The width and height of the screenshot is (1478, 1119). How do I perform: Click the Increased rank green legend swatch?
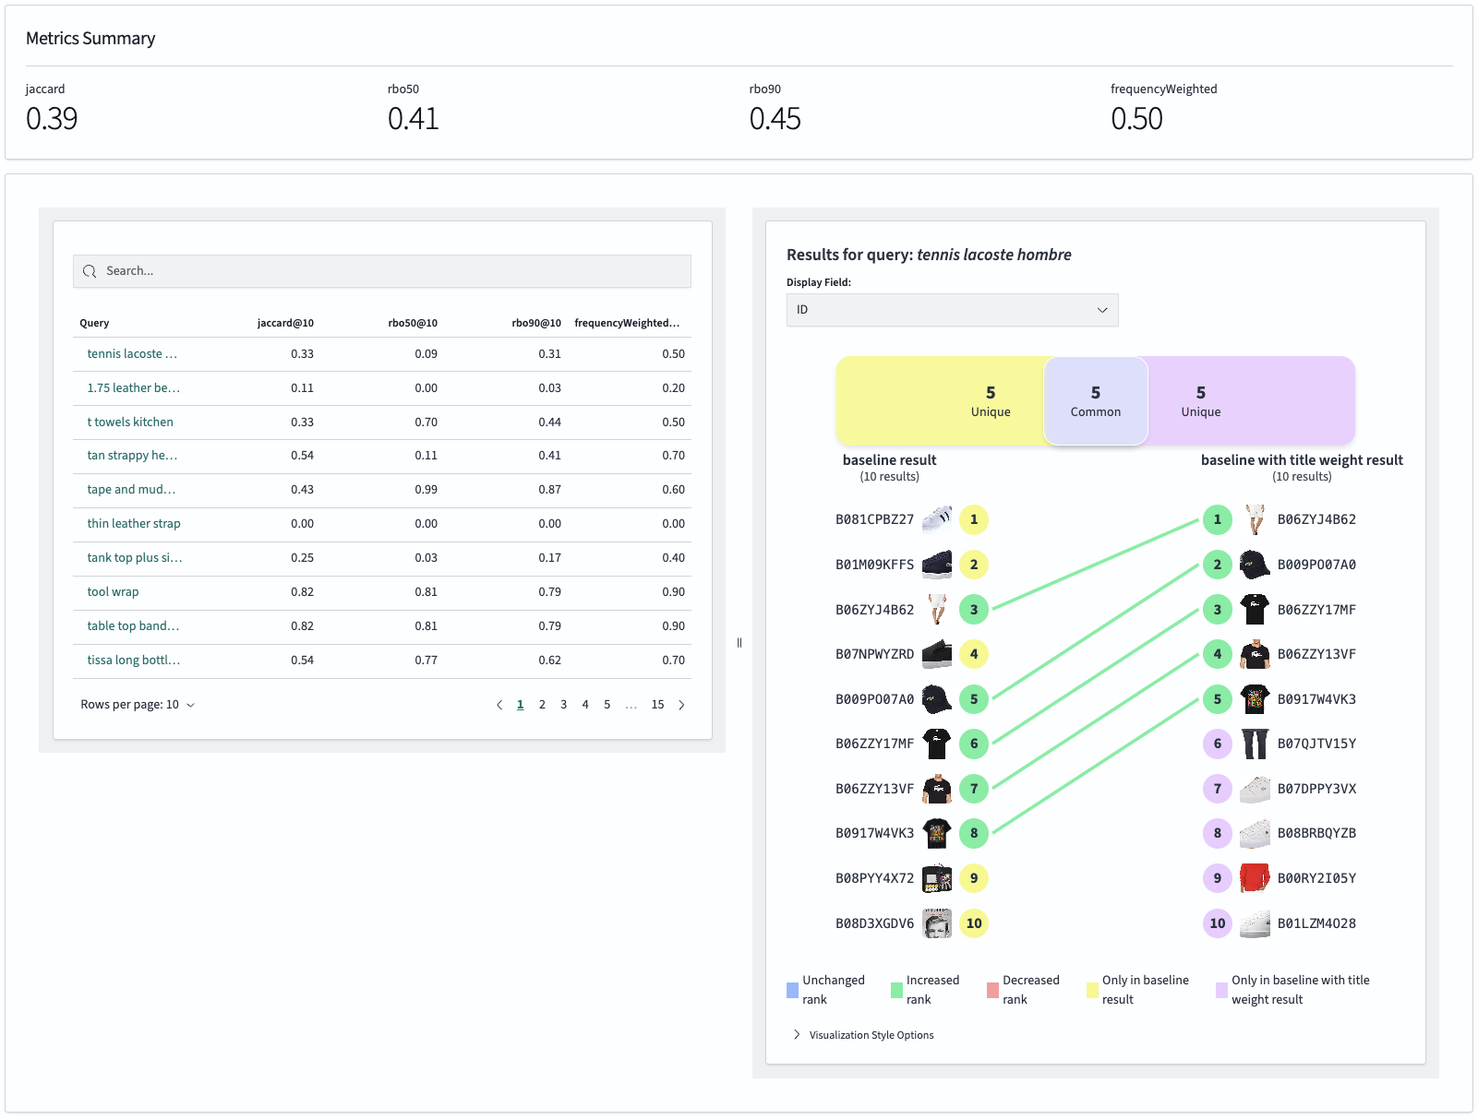(x=896, y=990)
